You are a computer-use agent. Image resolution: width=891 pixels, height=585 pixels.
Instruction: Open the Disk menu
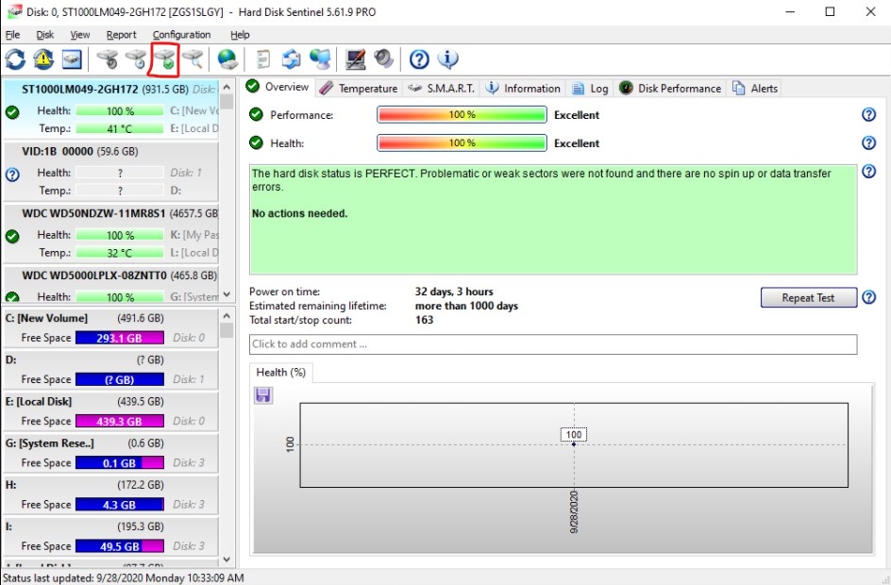pyautogui.click(x=45, y=35)
